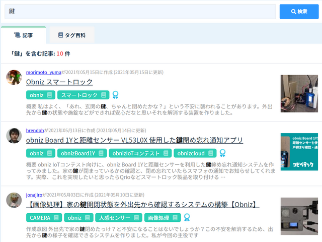Click award ribbon icon on スマートロック article
Image resolution: width=322 pixels, height=242 pixels.
[x=115, y=95]
